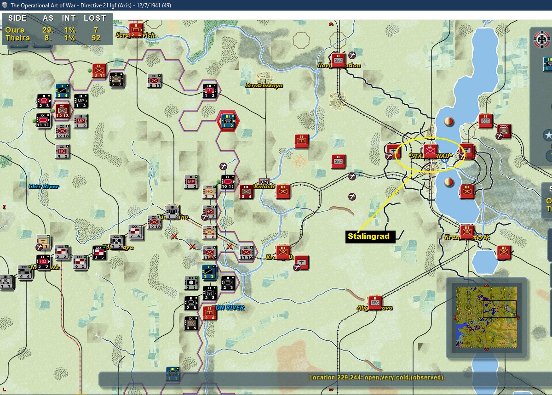
Task: Click the star icon on right panel
Action: coord(548,135)
